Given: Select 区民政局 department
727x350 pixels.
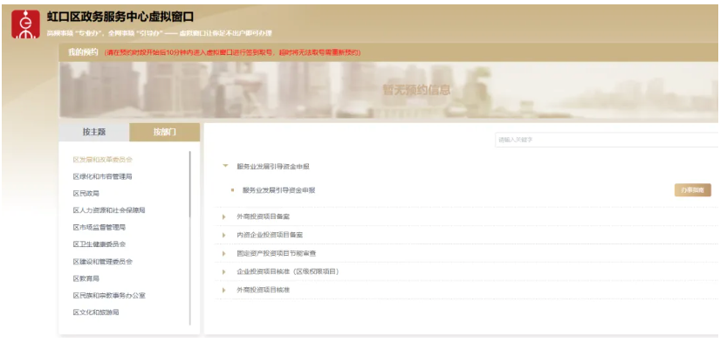Looking at the screenshot, I should click(x=86, y=193).
